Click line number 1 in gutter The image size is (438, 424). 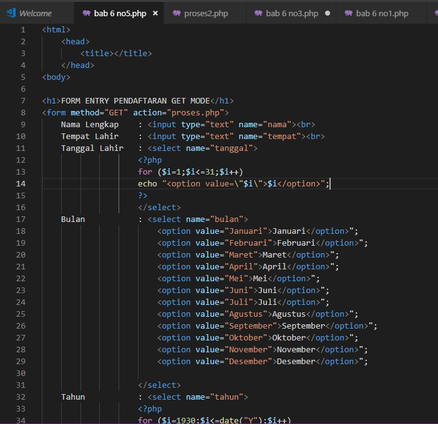click(x=23, y=29)
